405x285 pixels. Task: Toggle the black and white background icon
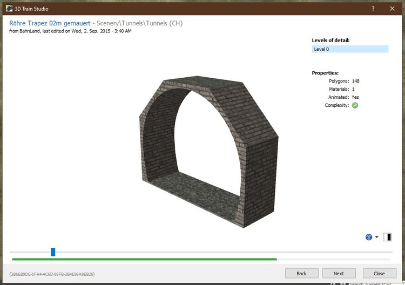tap(387, 237)
